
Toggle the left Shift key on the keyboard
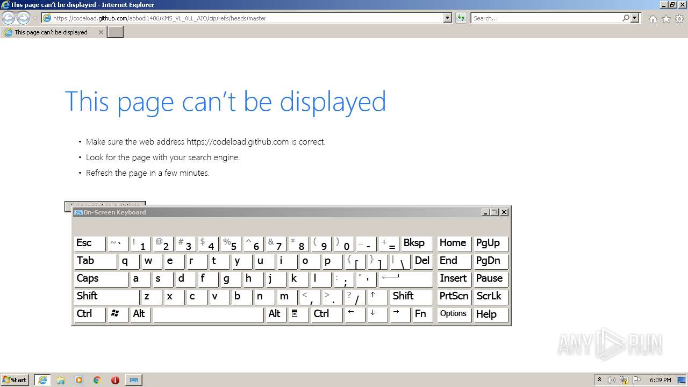click(x=106, y=297)
